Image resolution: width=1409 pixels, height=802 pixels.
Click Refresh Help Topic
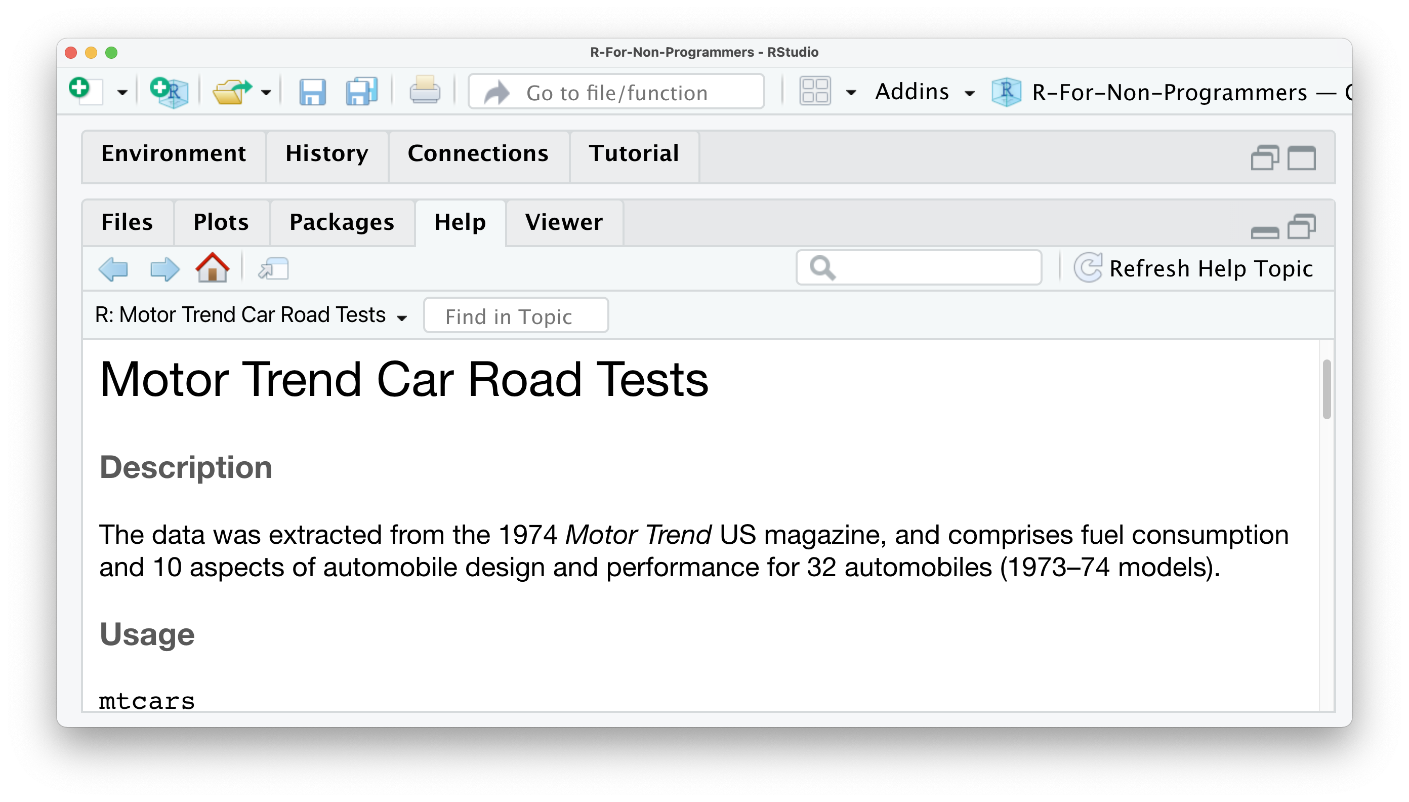1194,269
